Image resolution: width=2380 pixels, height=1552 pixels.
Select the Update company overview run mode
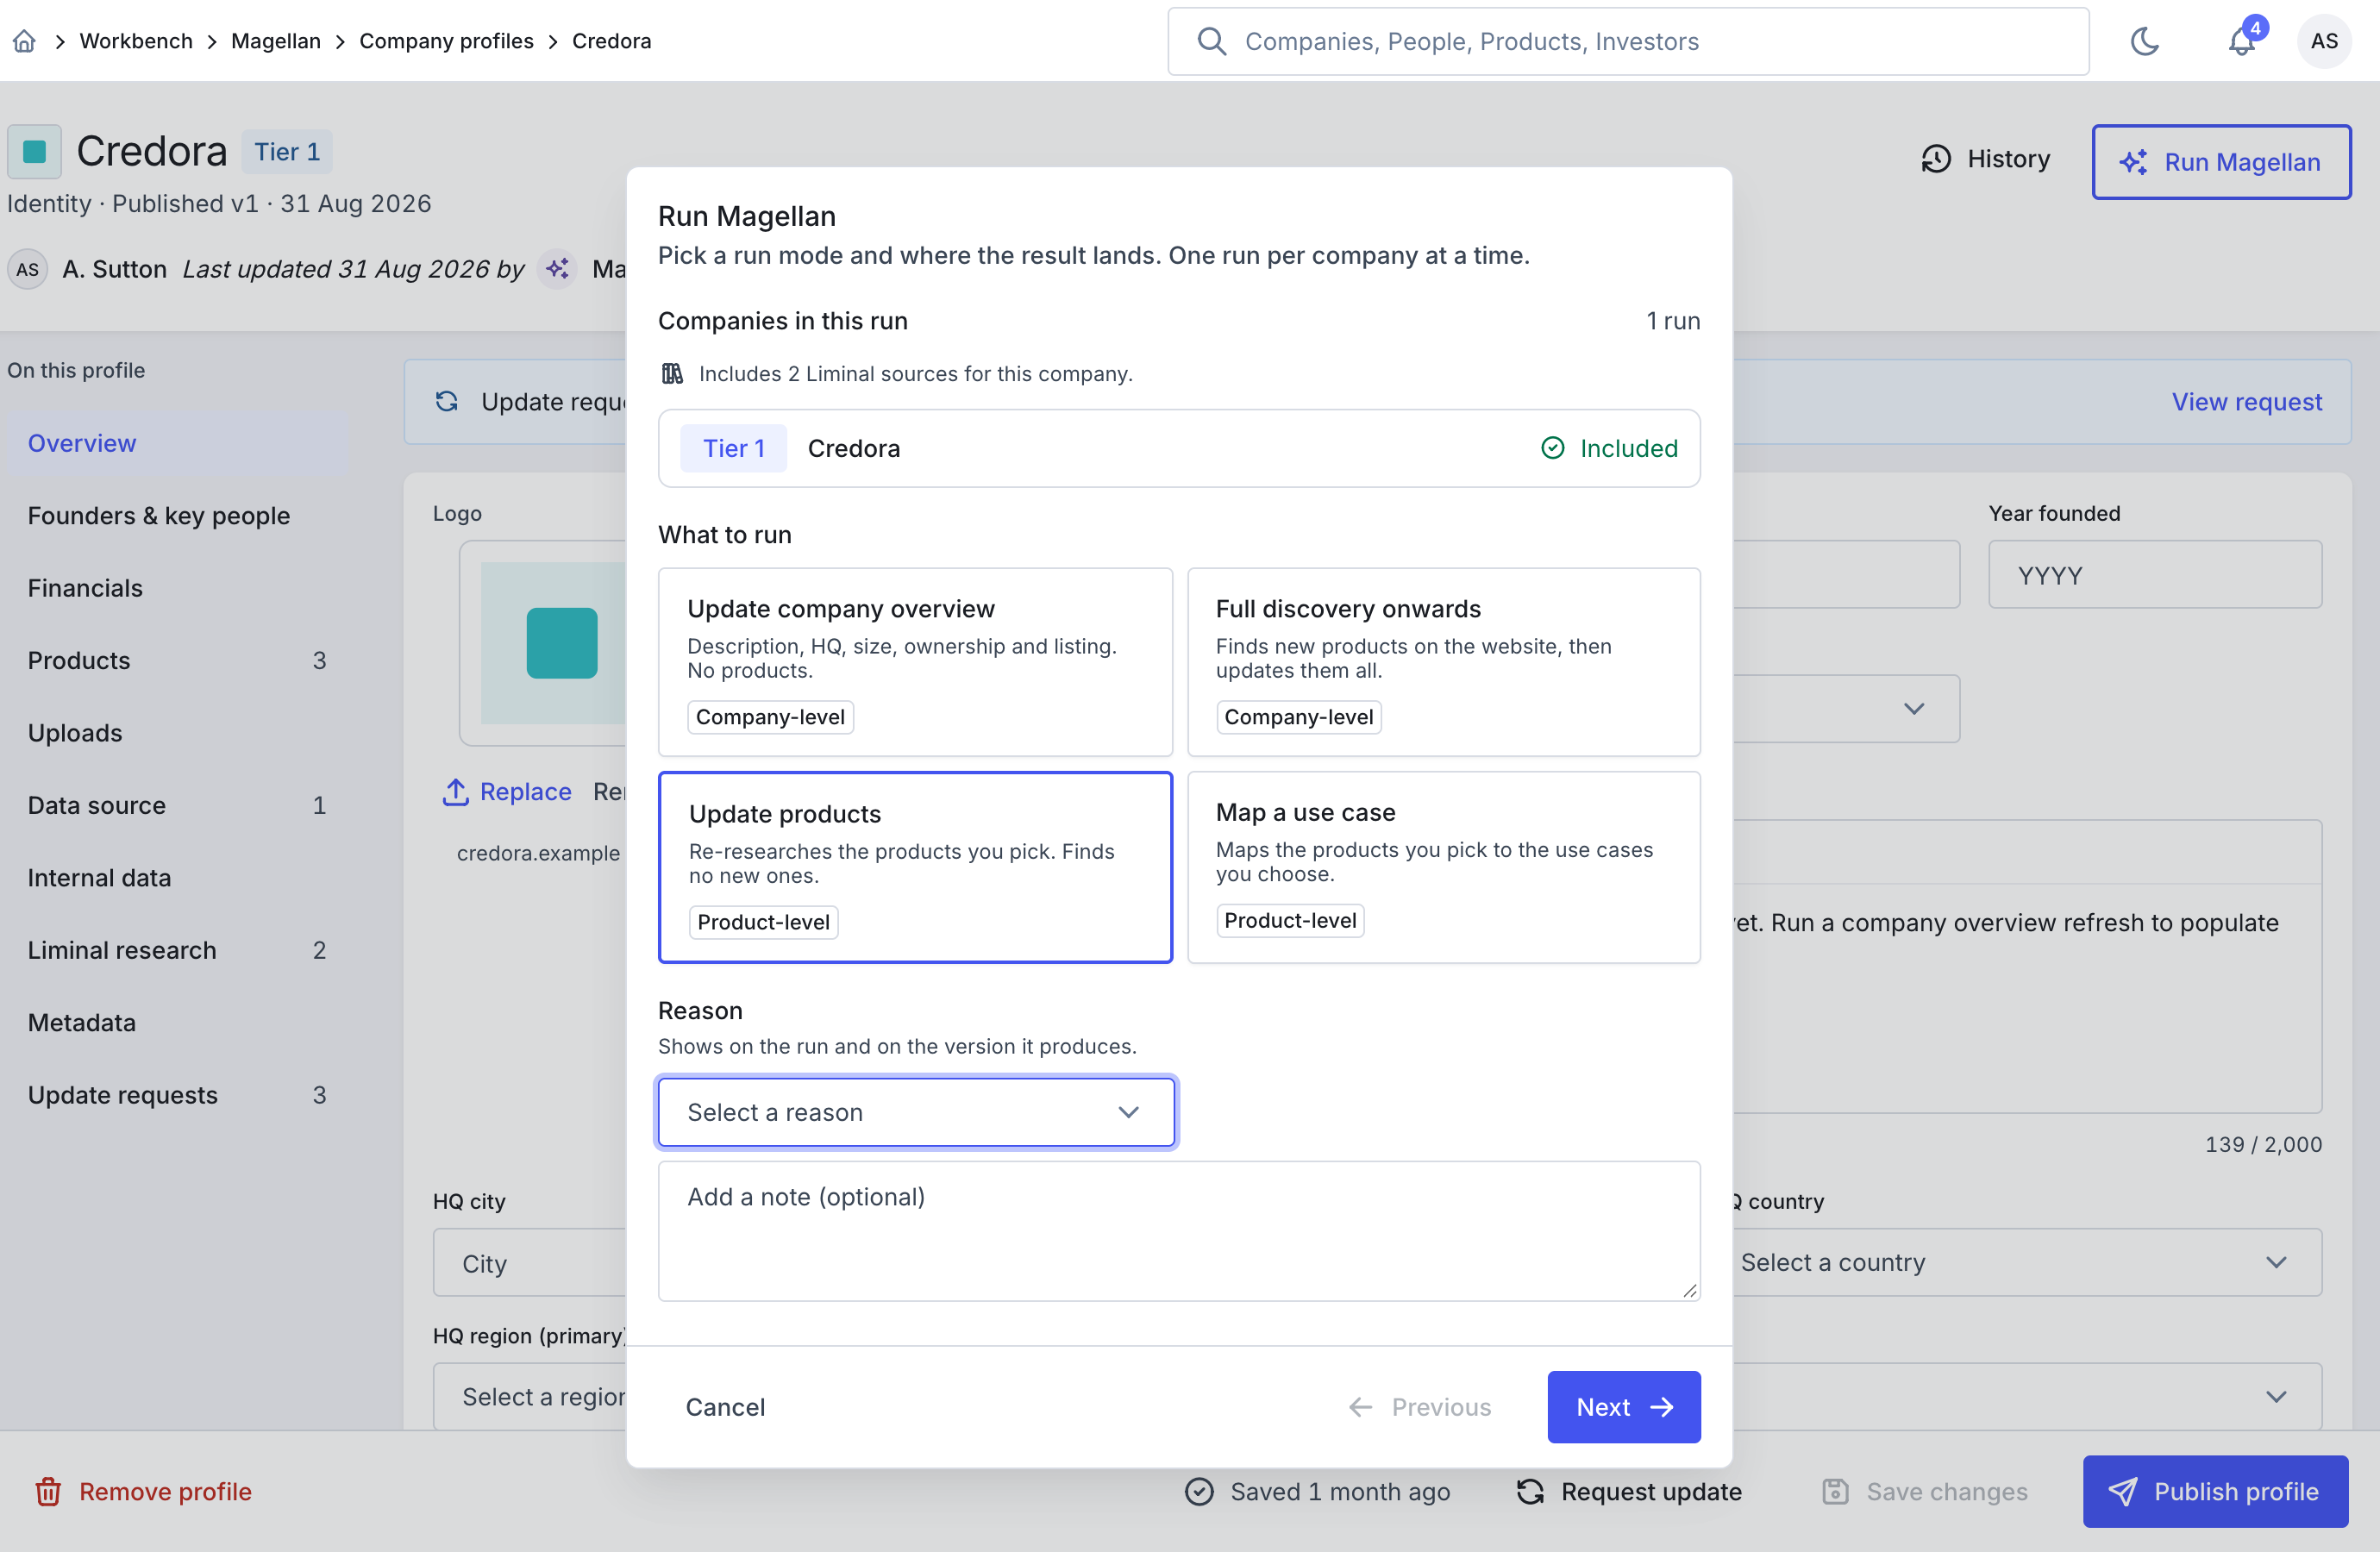915,661
